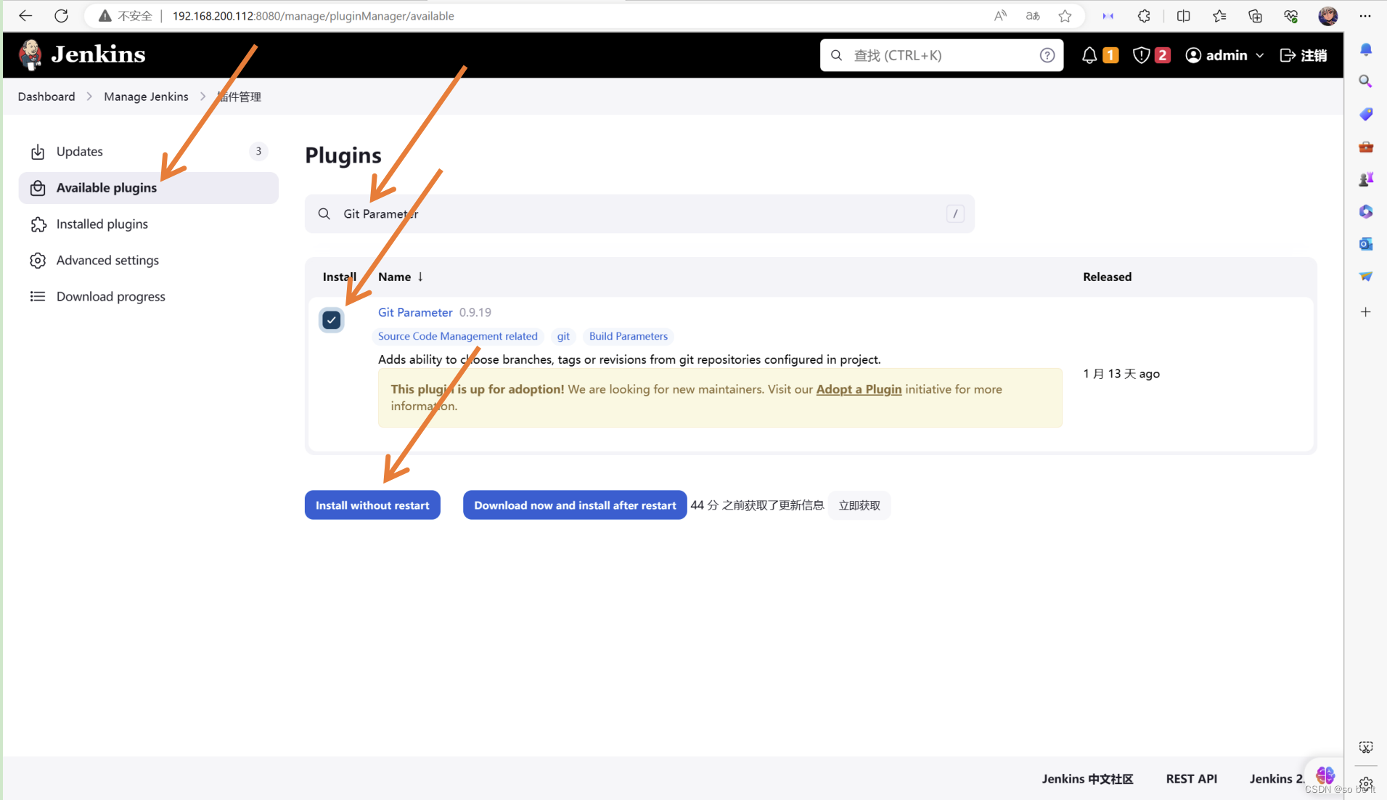Open the sidebar shopping tag icon
Screen dimensions: 1387x800
tap(1365, 114)
